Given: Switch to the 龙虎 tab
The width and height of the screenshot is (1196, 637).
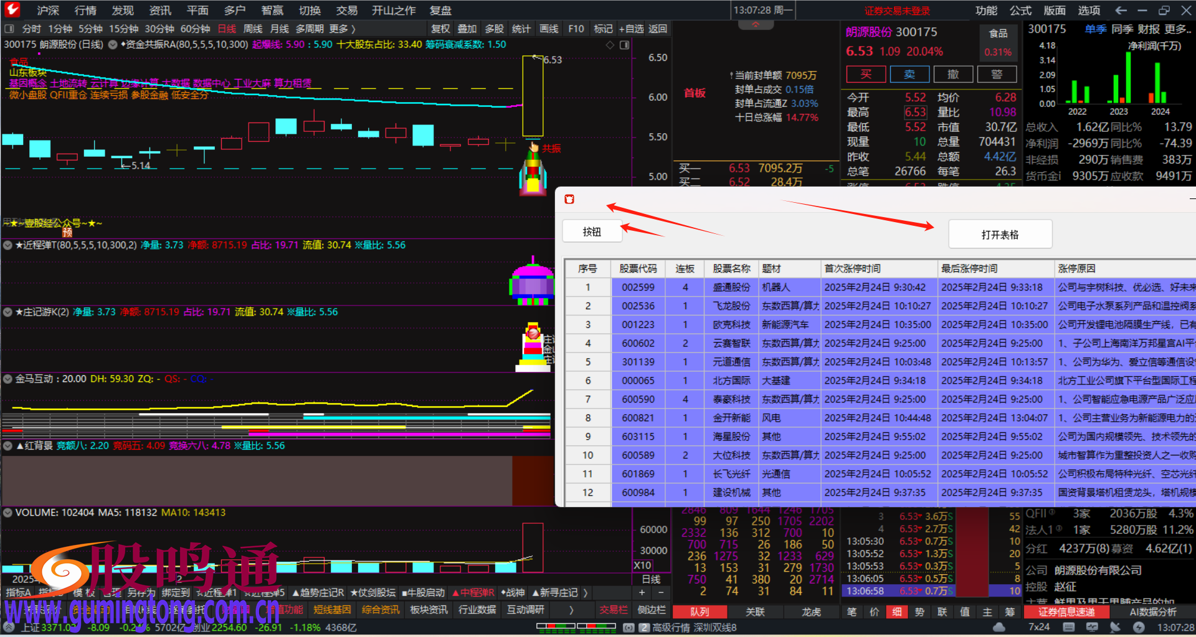Looking at the screenshot, I should 811,612.
